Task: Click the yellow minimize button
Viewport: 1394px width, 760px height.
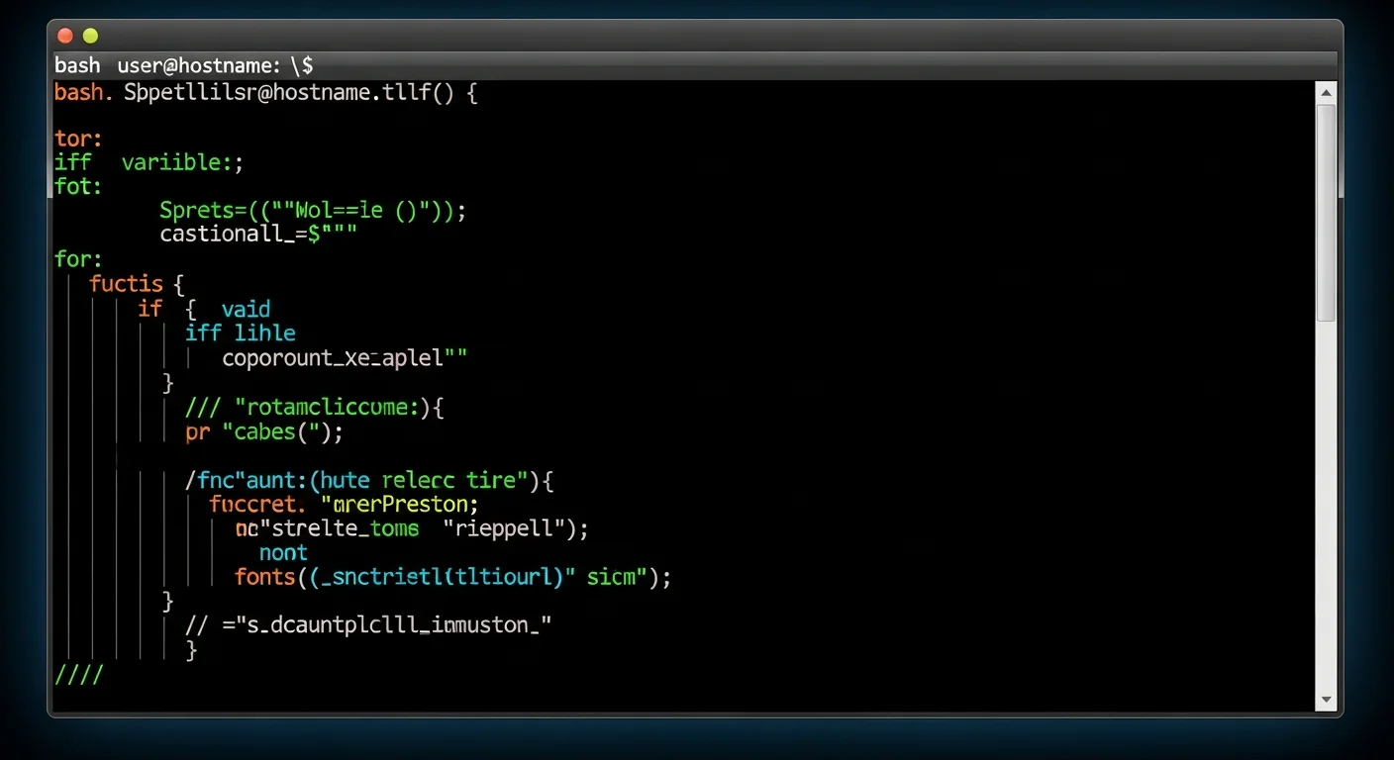Action: (90, 36)
